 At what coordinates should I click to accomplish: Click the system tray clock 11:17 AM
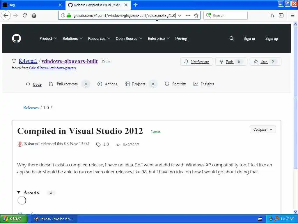[x=287, y=219]
